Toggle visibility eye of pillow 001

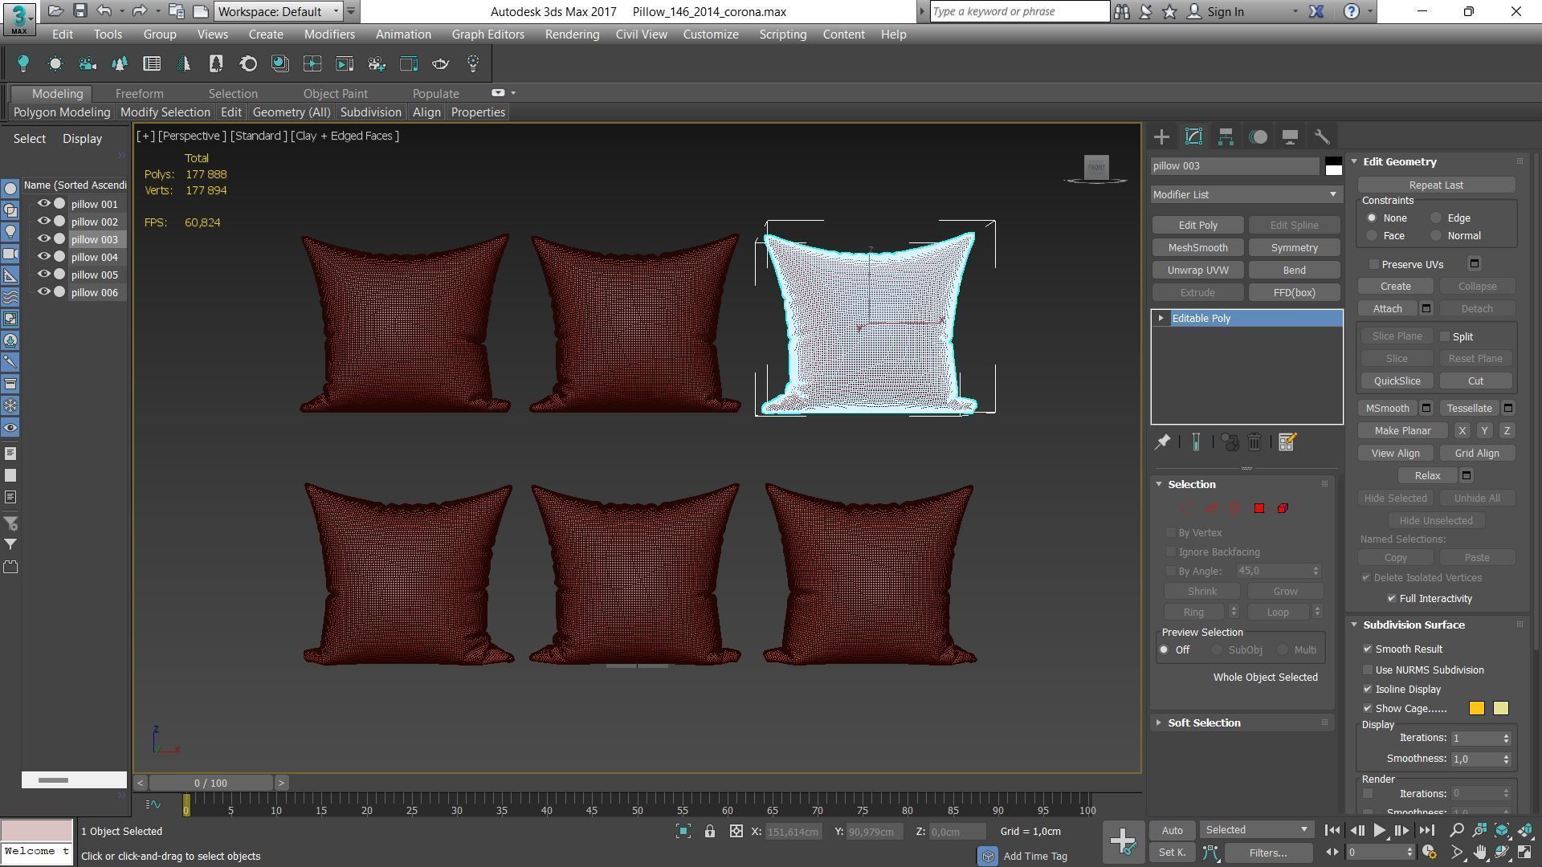pos(44,204)
